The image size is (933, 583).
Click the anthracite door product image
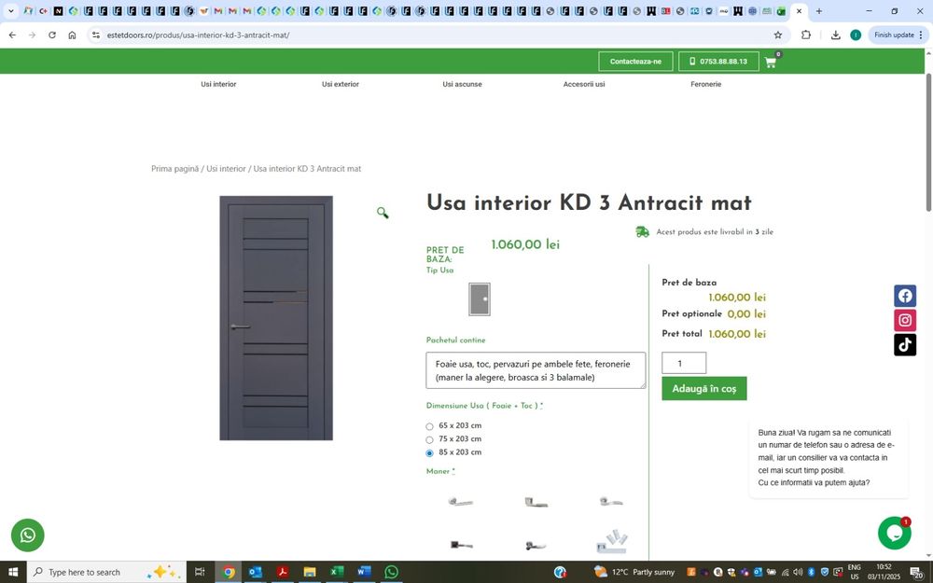[276, 318]
